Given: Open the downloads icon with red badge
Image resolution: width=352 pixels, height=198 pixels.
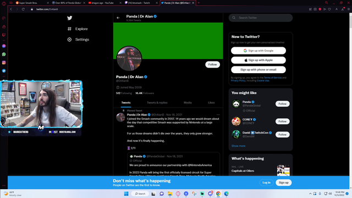Looking at the screenshot, I should 343,9.
